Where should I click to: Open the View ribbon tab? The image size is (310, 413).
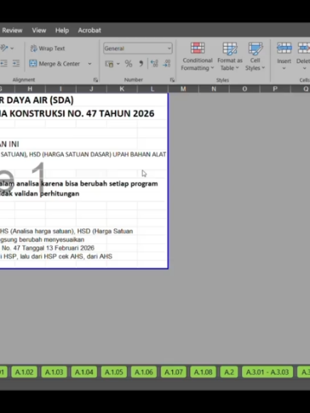click(x=39, y=30)
